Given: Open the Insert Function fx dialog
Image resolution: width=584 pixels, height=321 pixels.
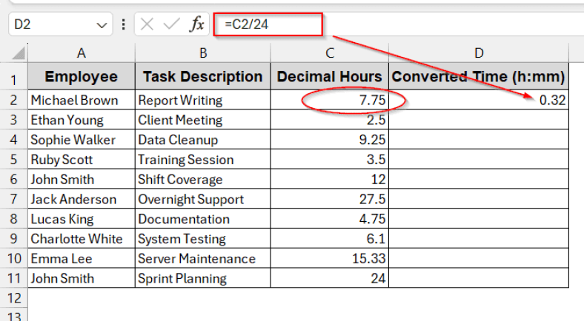Looking at the screenshot, I should coord(196,24).
